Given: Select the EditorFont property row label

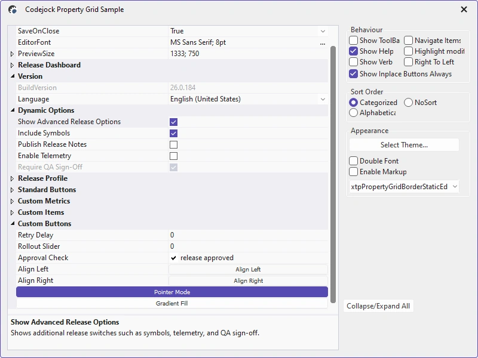Looking at the screenshot, I should pyautogui.click(x=34, y=42).
